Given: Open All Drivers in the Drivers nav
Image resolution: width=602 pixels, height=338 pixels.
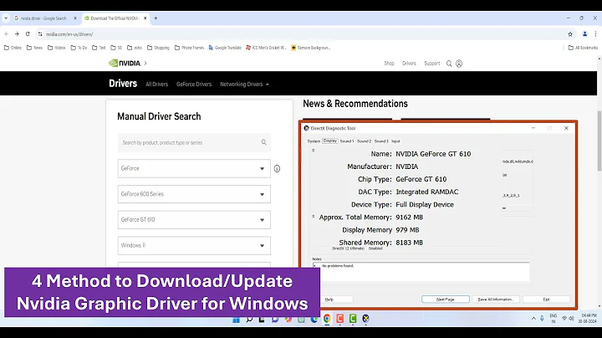Looking at the screenshot, I should click(156, 84).
